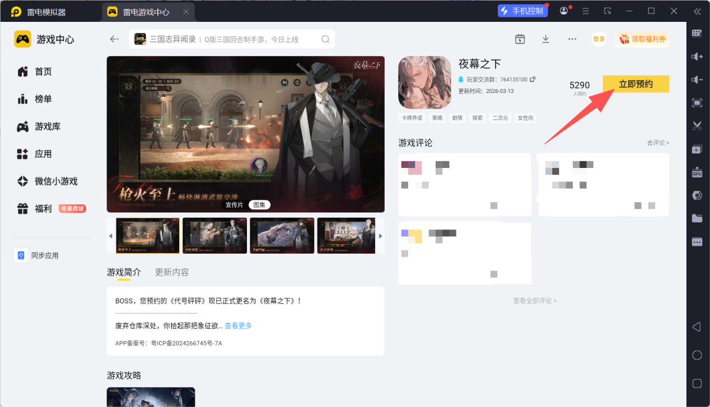Image resolution: width=710 pixels, height=407 pixels.
Task: Select the second screenshot thumbnail
Action: 214,236
